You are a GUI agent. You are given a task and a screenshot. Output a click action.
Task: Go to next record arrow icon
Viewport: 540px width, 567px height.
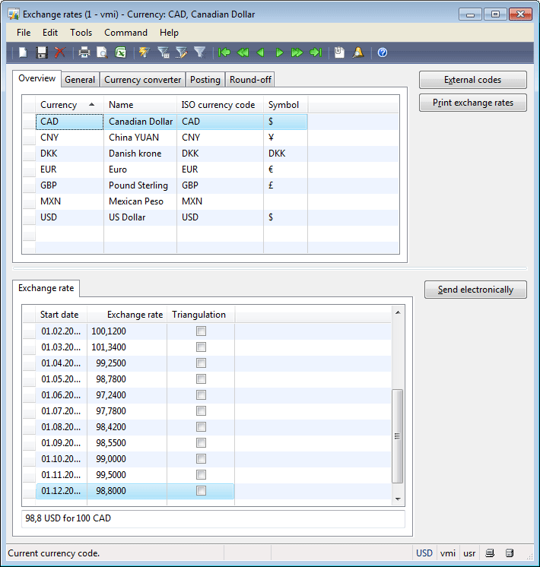tap(279, 52)
